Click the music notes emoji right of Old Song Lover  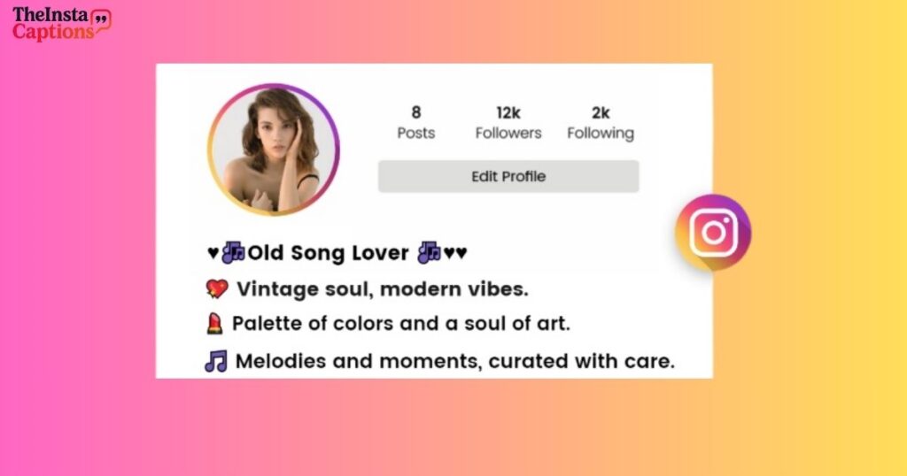pos(430,252)
